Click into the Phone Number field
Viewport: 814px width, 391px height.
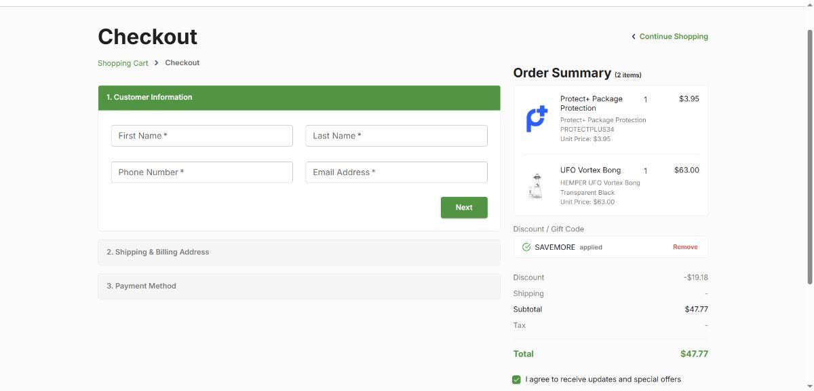pyautogui.click(x=201, y=172)
